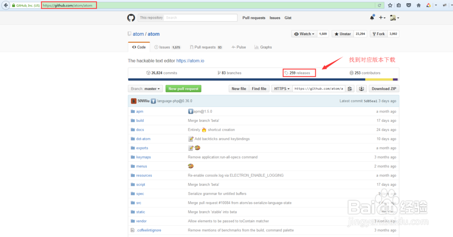This screenshot has height=237, width=453.
Task: Open the user avatar menu
Action: pos(395,18)
